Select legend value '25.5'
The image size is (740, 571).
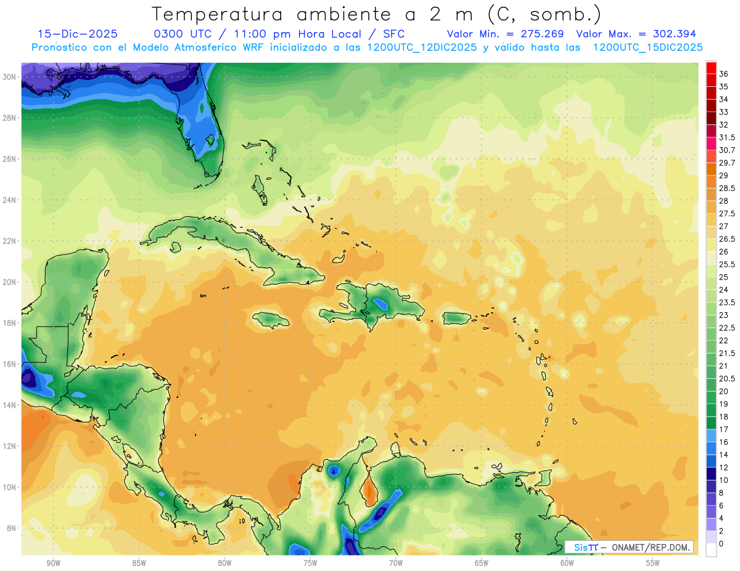click(x=727, y=264)
